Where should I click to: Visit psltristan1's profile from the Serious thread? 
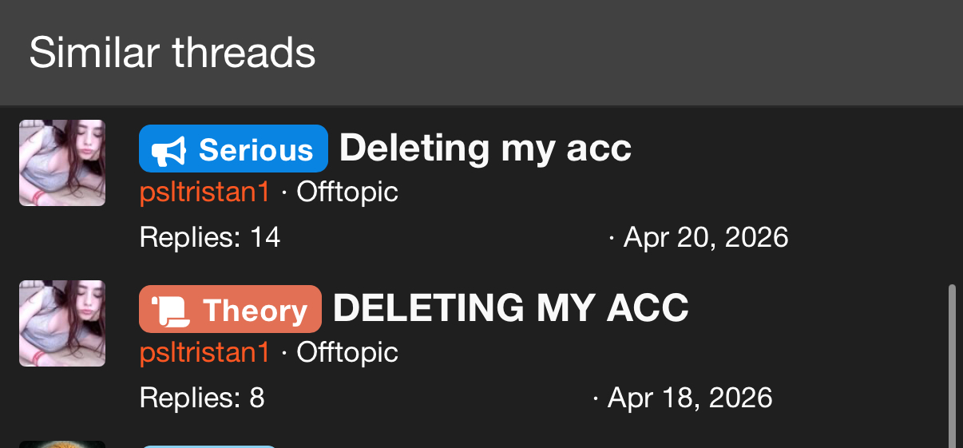[x=204, y=192]
